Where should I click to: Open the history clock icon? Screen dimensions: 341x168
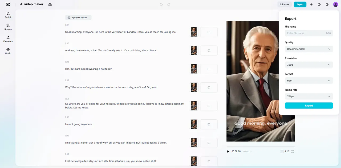tap(319, 5)
